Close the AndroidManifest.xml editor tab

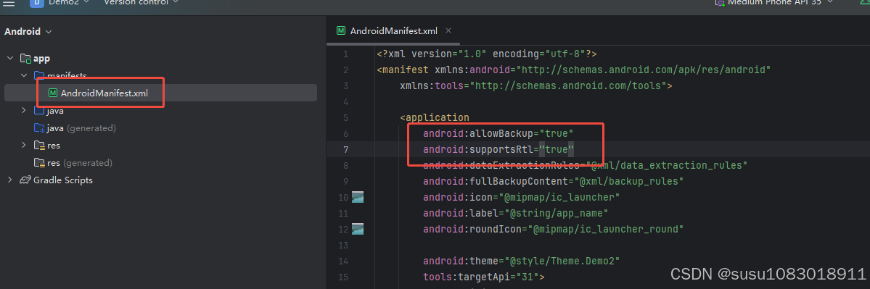pyautogui.click(x=448, y=30)
